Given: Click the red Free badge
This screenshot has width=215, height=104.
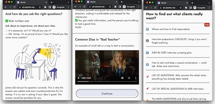Looking at the screenshot, I should coord(207,25).
